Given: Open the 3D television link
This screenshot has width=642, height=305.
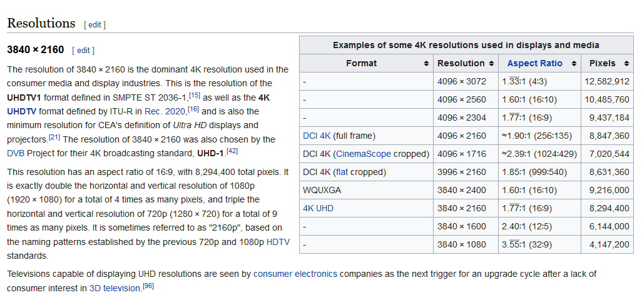Looking at the screenshot, I should point(115,288).
